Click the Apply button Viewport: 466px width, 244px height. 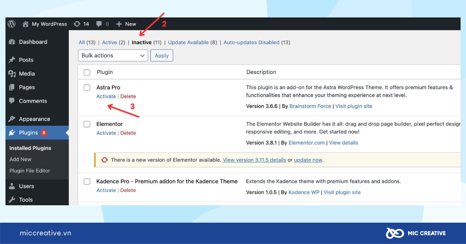162,55
